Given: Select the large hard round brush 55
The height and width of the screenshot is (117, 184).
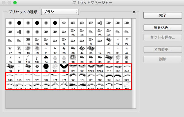Looking at the screenshot, I should click(x=46, y=68).
